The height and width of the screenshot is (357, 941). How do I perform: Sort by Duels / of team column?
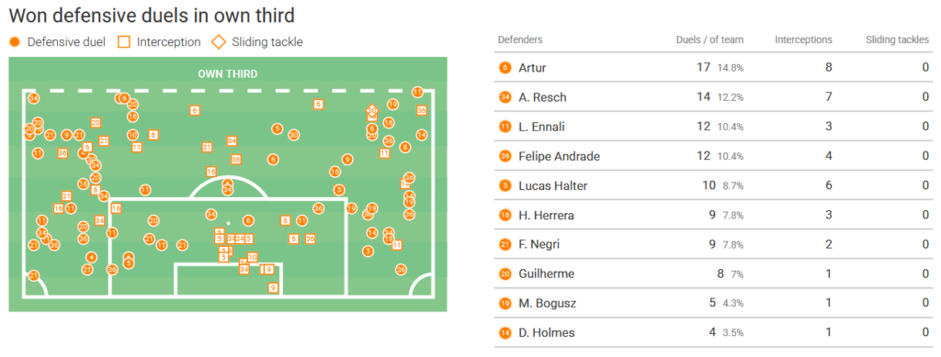[709, 40]
